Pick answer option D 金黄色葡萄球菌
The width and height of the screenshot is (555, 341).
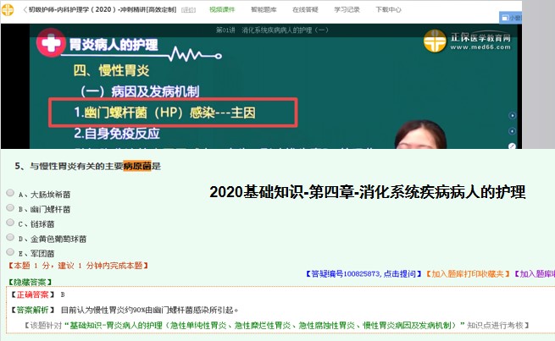pos(10,238)
